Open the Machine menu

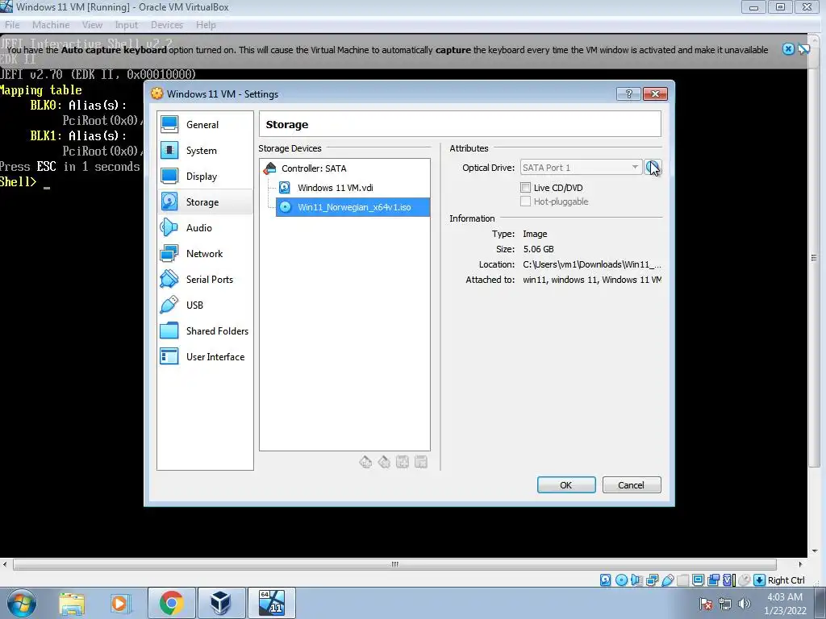pyautogui.click(x=51, y=25)
